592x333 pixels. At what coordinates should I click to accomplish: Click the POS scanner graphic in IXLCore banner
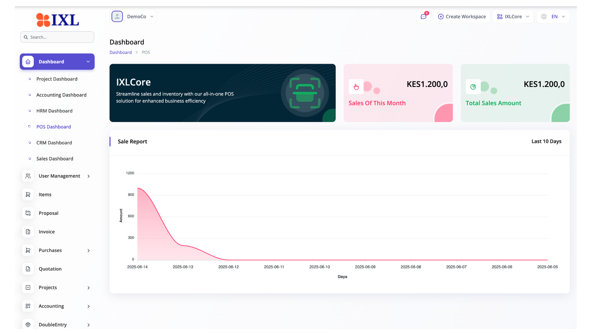[x=305, y=93]
